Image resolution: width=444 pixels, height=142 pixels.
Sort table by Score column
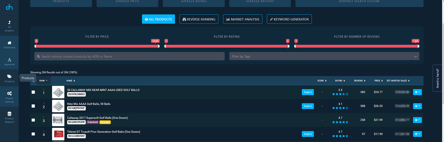322,80
